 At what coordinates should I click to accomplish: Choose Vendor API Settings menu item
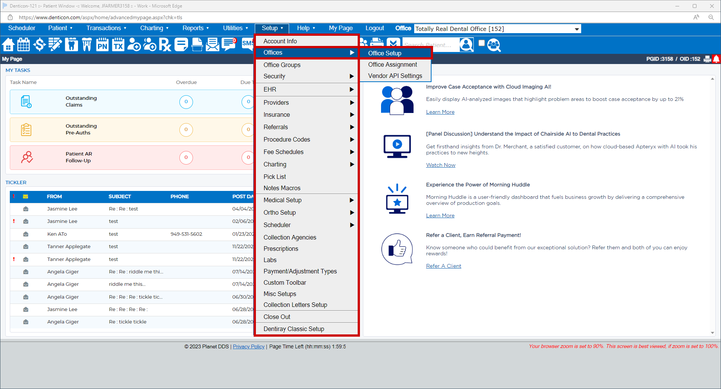[395, 76]
